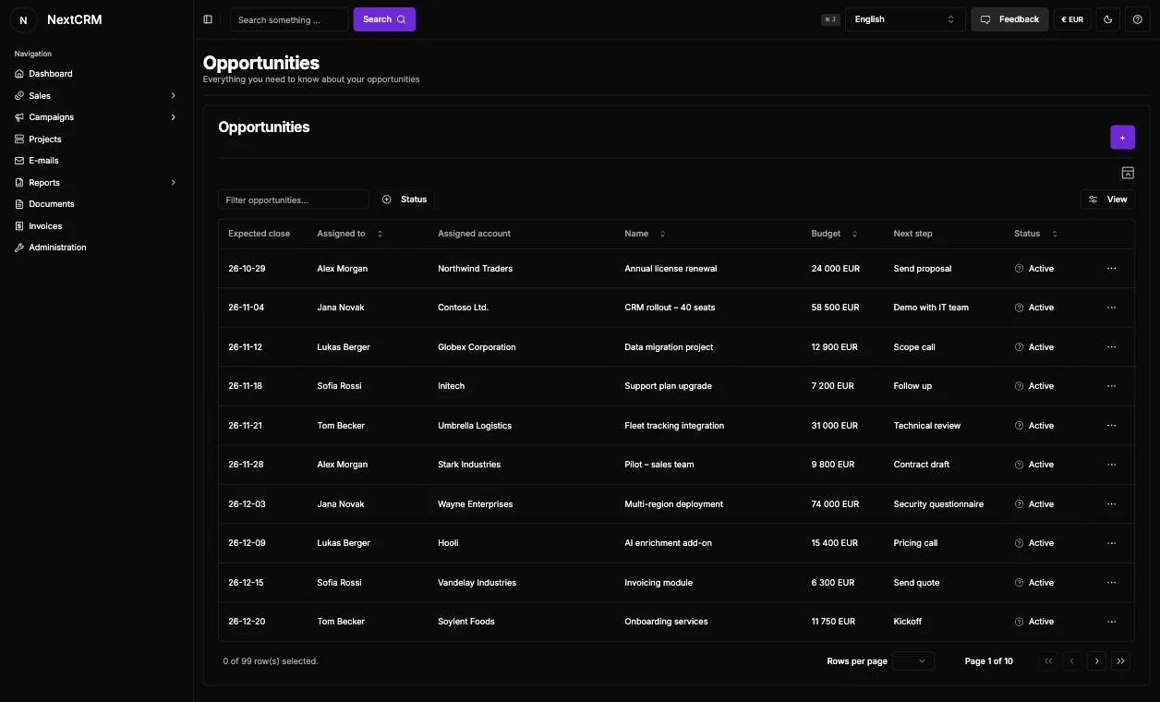
Task: Open row actions for Support plan upgrade
Action: point(1111,386)
